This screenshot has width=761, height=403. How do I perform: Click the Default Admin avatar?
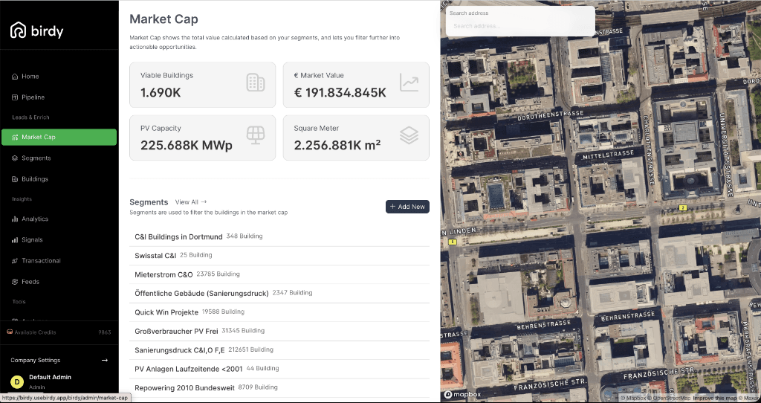(x=17, y=382)
